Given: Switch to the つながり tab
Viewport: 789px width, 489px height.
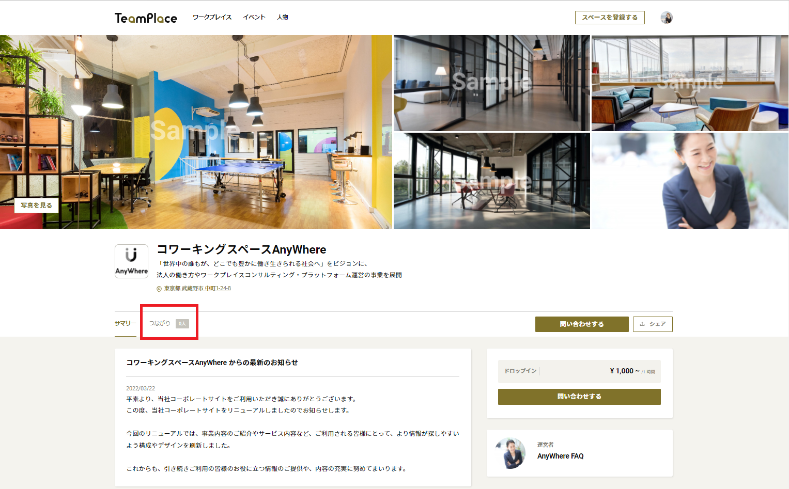Looking at the screenshot, I should tap(160, 323).
